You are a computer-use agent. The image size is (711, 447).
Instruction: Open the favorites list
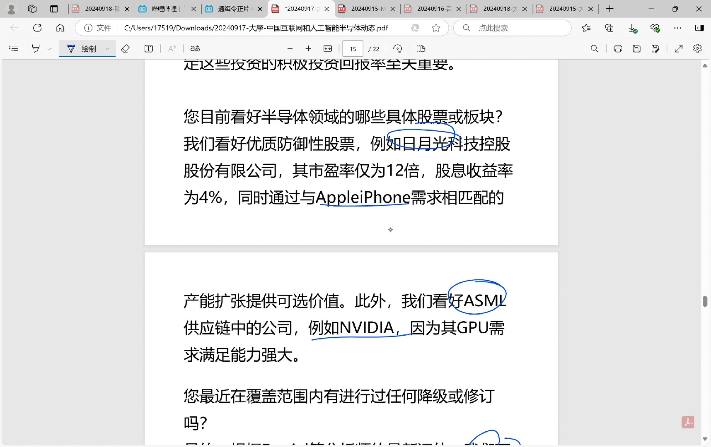[586, 28]
